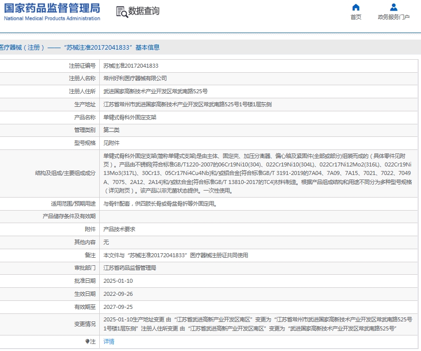The image size is (421, 351).
Task: Select attachment value 产品技术要求
Action: [x=119, y=229]
